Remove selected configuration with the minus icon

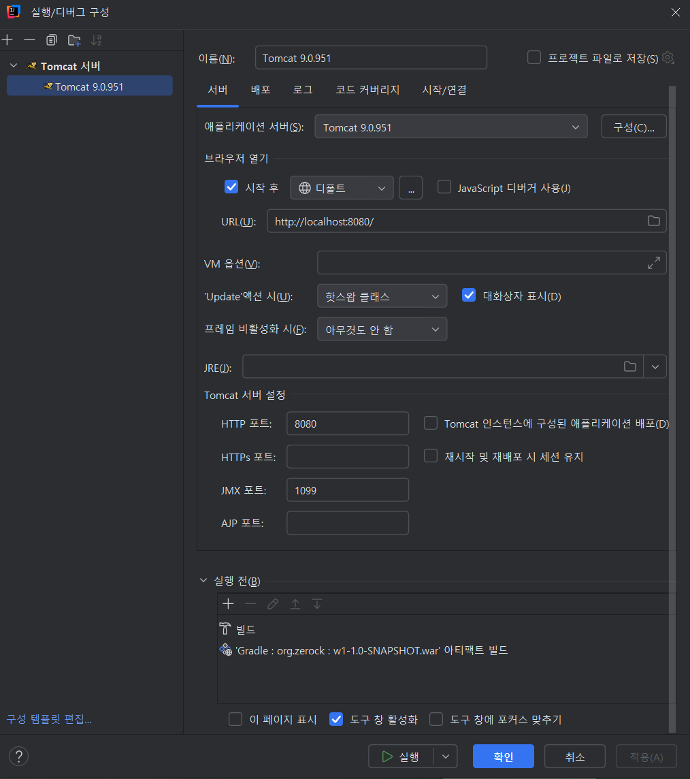click(x=30, y=40)
